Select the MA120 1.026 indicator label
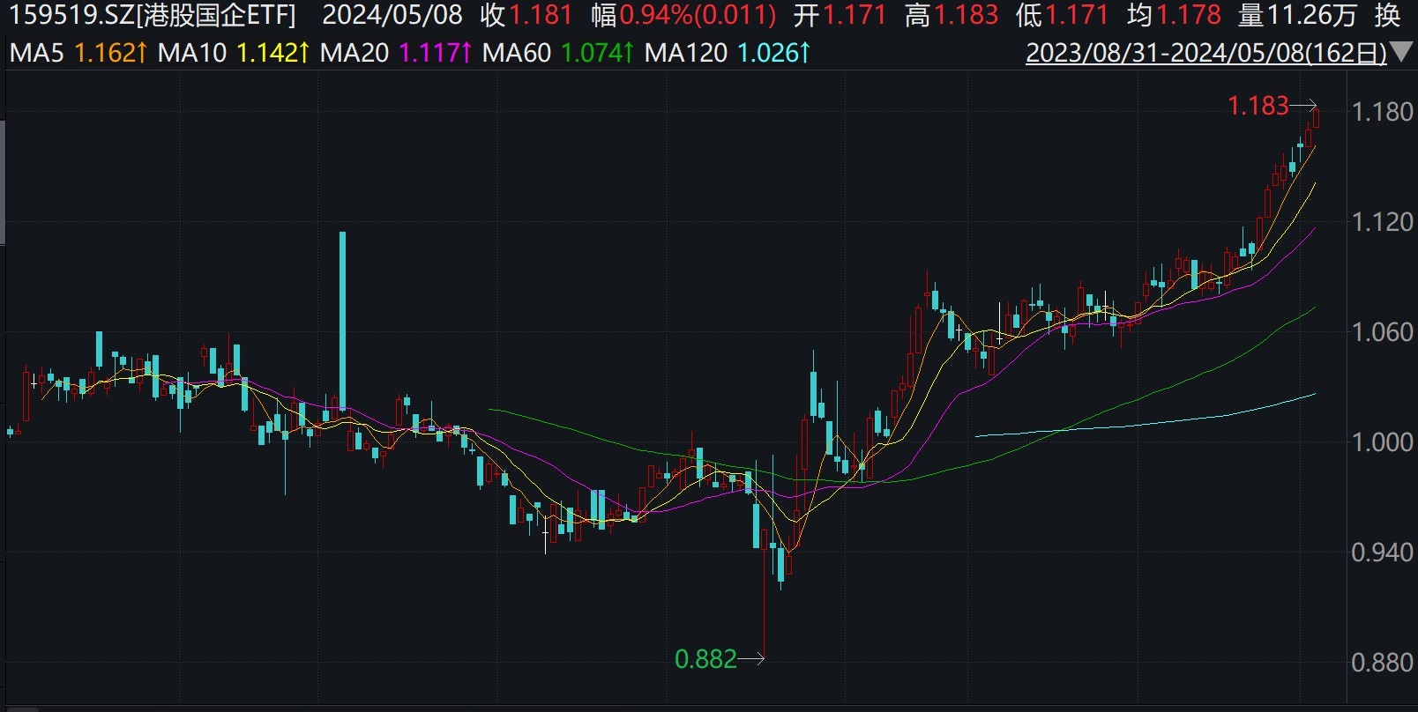The width and height of the screenshot is (1418, 712). click(x=728, y=53)
